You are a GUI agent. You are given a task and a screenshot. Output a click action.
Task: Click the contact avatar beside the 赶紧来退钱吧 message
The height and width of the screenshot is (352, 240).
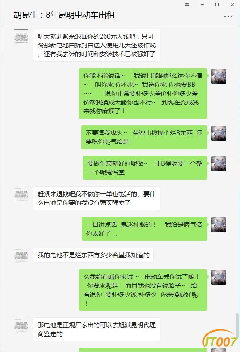pos(21,194)
